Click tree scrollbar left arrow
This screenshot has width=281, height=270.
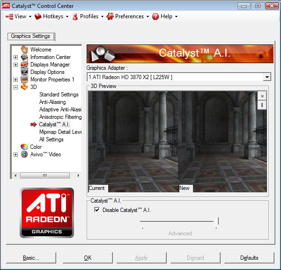point(15,175)
